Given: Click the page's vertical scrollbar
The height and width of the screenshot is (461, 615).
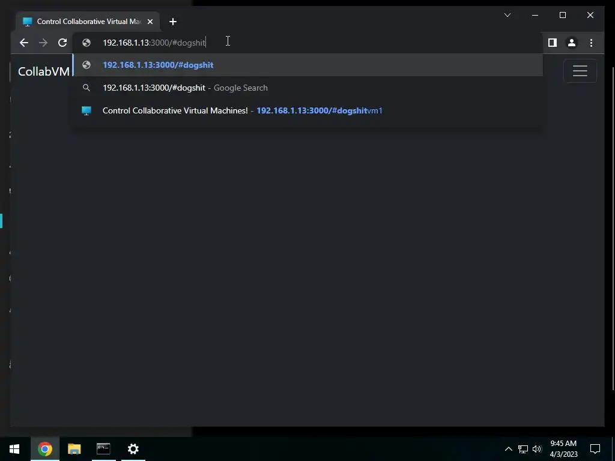Looking at the screenshot, I should click(613, 228).
